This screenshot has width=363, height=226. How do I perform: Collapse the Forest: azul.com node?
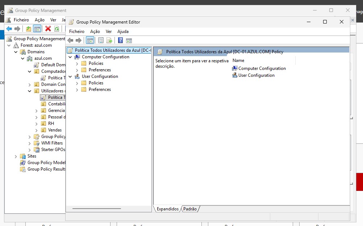(9, 45)
